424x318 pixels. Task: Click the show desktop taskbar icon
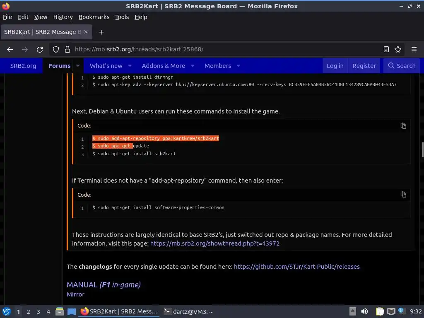point(72,311)
